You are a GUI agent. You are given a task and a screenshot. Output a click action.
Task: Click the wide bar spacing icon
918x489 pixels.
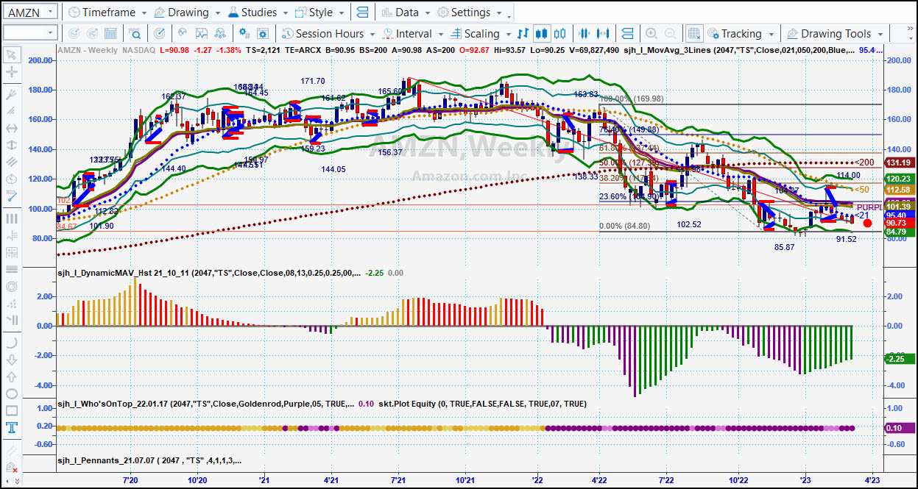pyautogui.click(x=603, y=33)
